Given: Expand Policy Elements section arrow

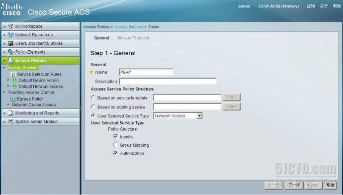Looking at the screenshot, I should 4,52.
